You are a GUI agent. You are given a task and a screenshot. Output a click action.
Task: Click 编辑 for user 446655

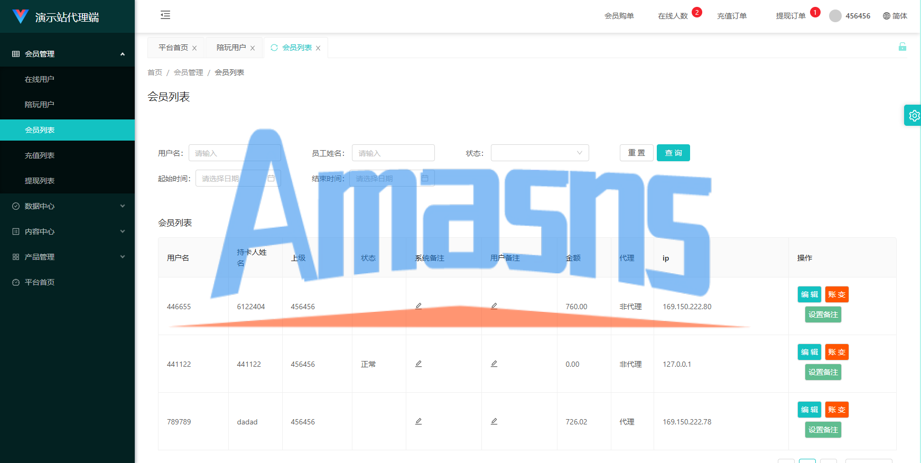pos(810,294)
